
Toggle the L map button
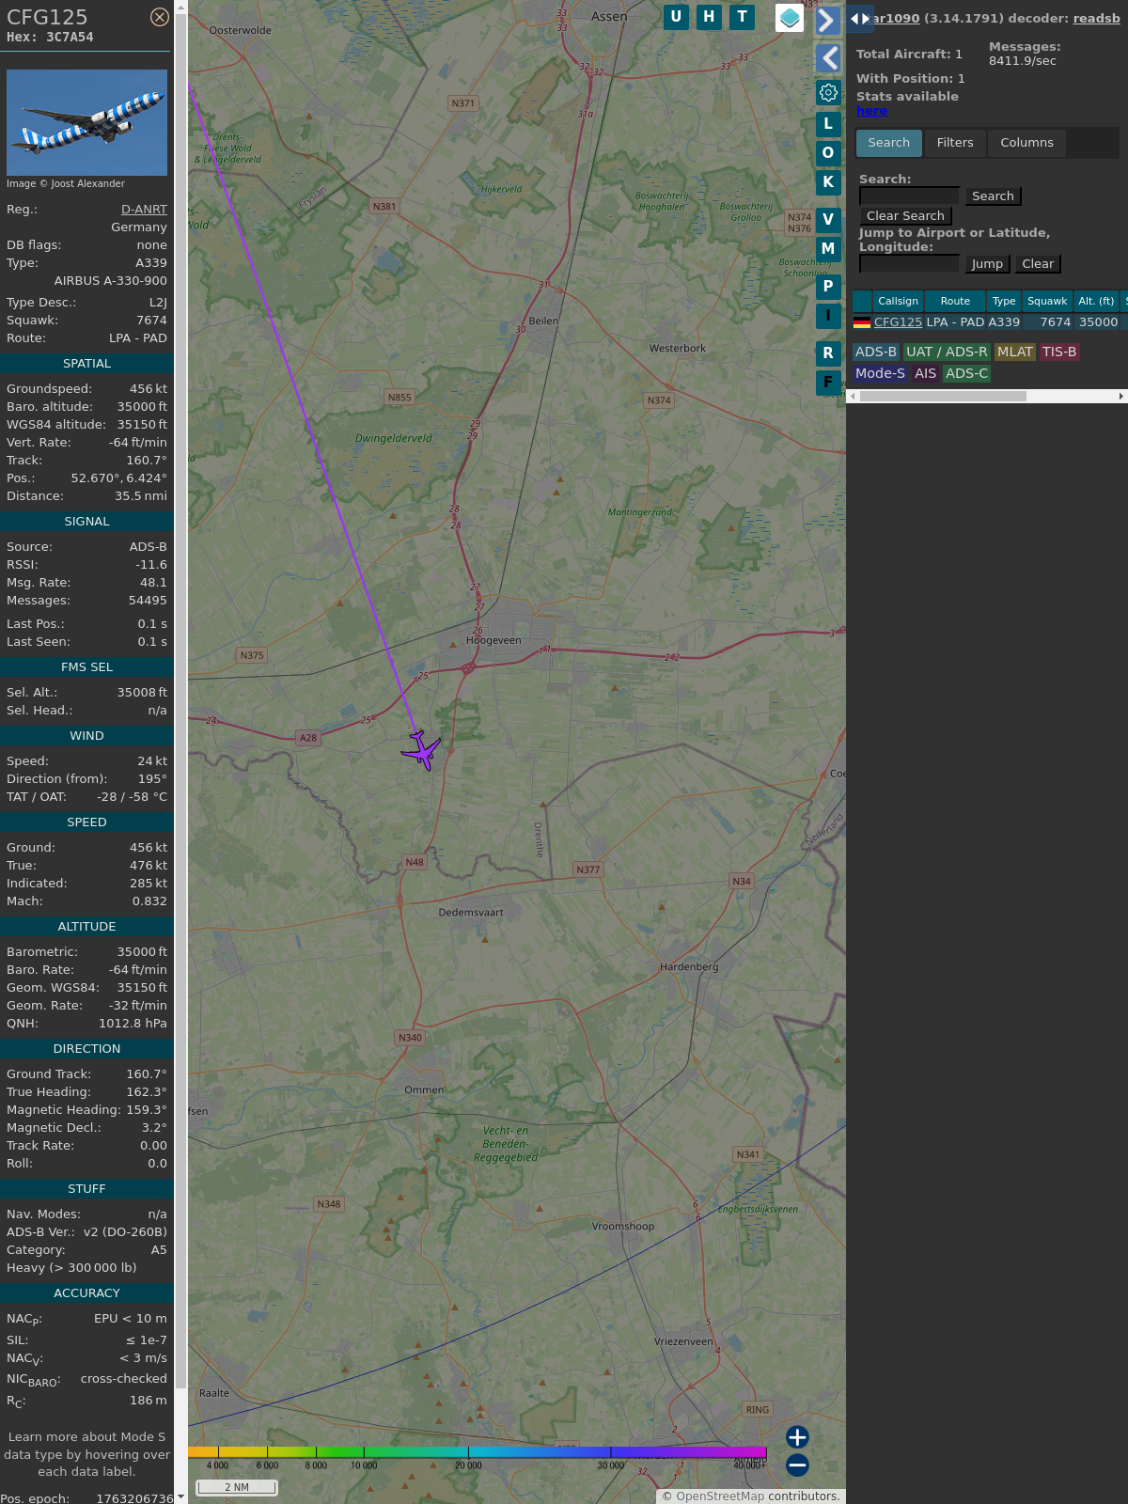828,124
